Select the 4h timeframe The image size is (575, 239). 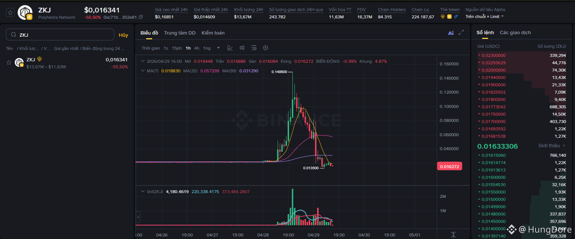click(x=197, y=48)
